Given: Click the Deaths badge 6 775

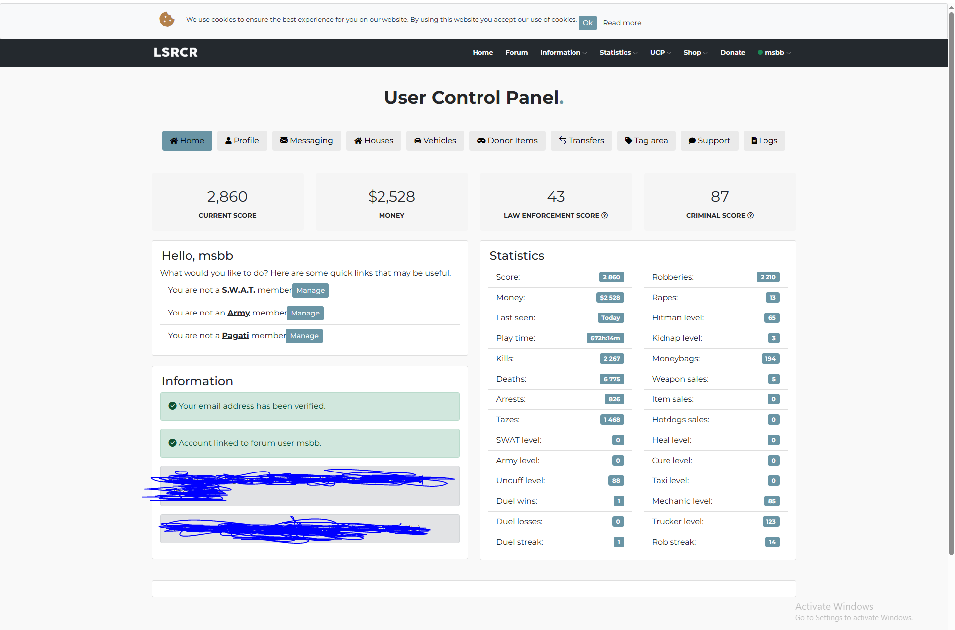Looking at the screenshot, I should (612, 379).
